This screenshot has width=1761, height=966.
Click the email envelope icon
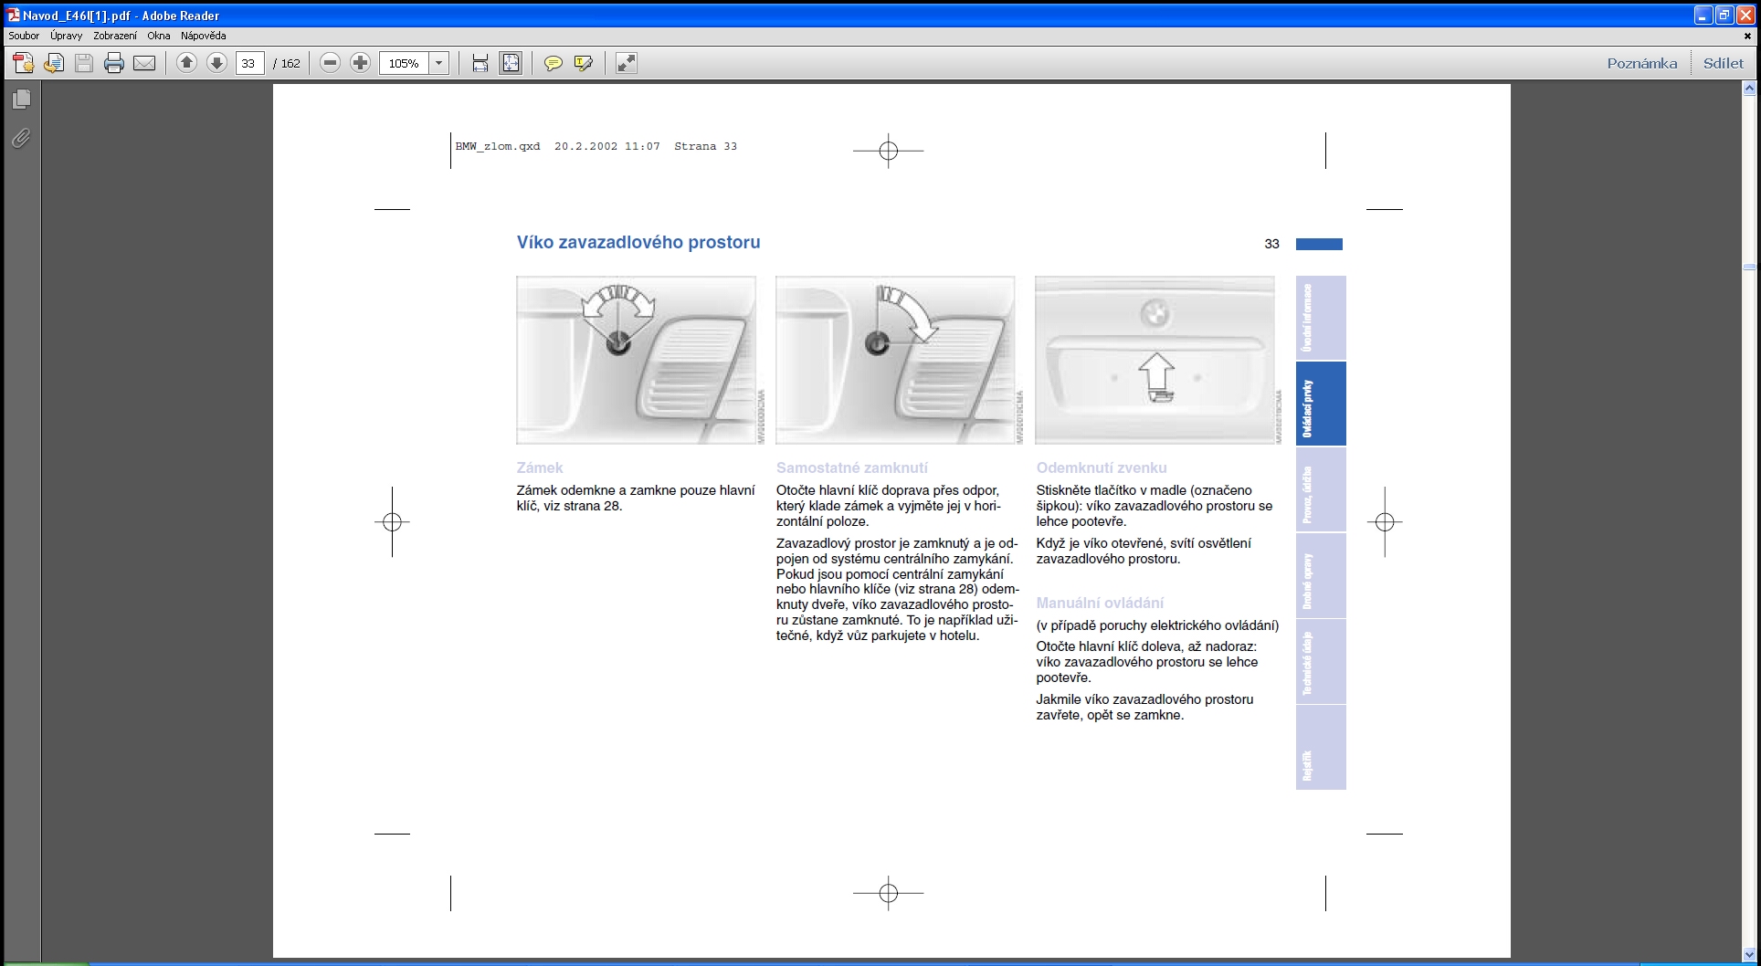click(144, 63)
